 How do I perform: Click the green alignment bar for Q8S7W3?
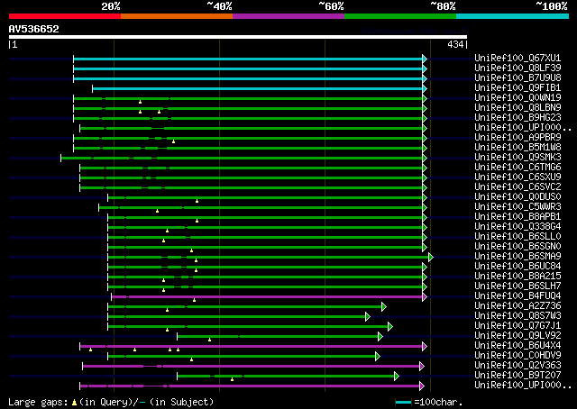coord(236,317)
